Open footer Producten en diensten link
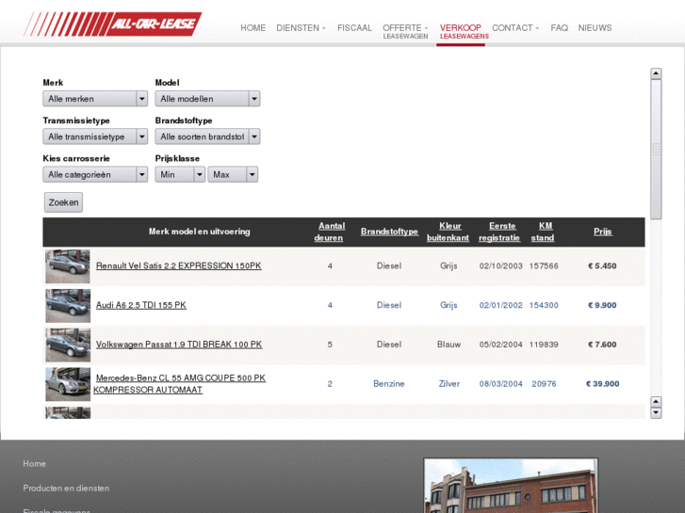 (x=66, y=489)
